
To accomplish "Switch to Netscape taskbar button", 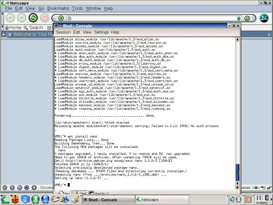I will click(162, 200).
